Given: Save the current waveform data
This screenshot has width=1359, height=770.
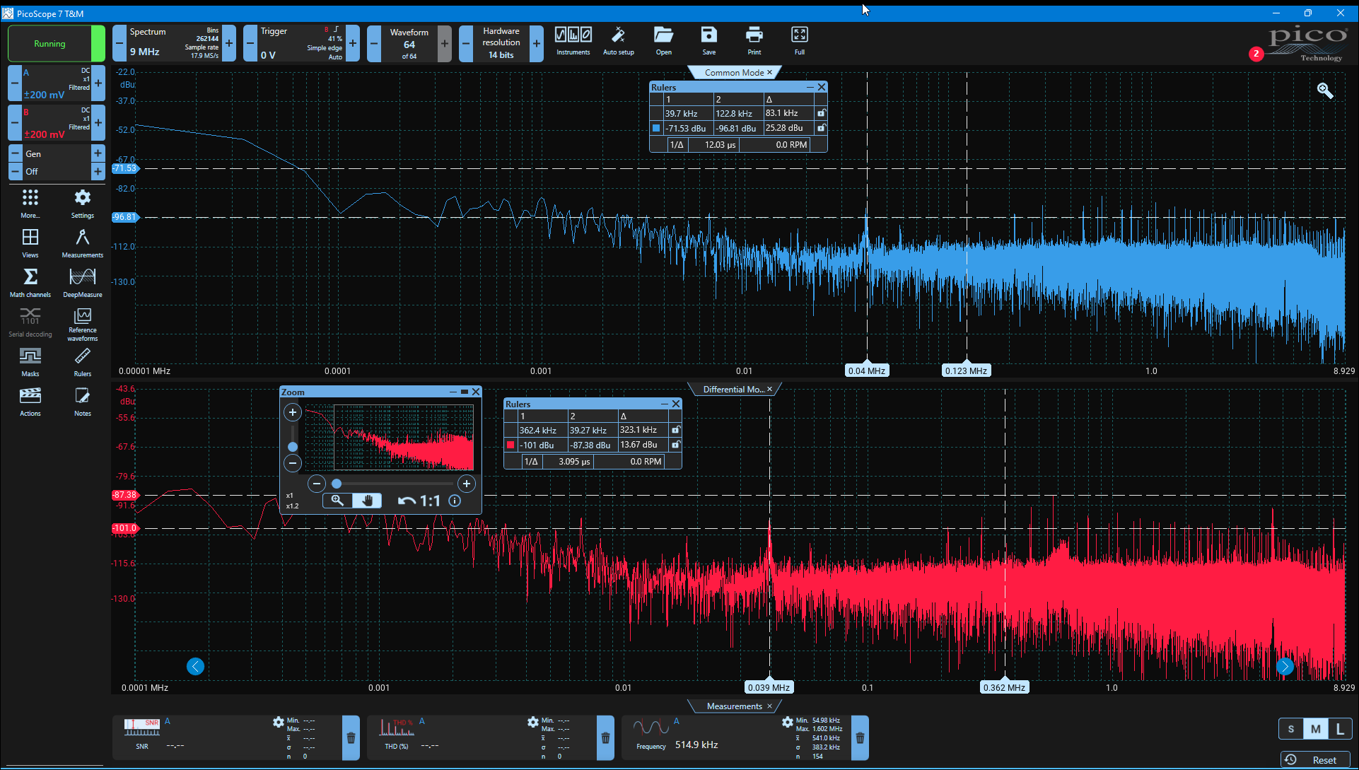Looking at the screenshot, I should [x=708, y=42].
